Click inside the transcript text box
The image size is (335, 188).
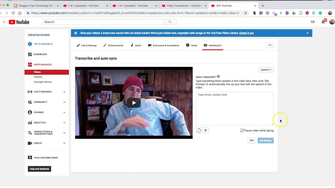click(x=234, y=108)
